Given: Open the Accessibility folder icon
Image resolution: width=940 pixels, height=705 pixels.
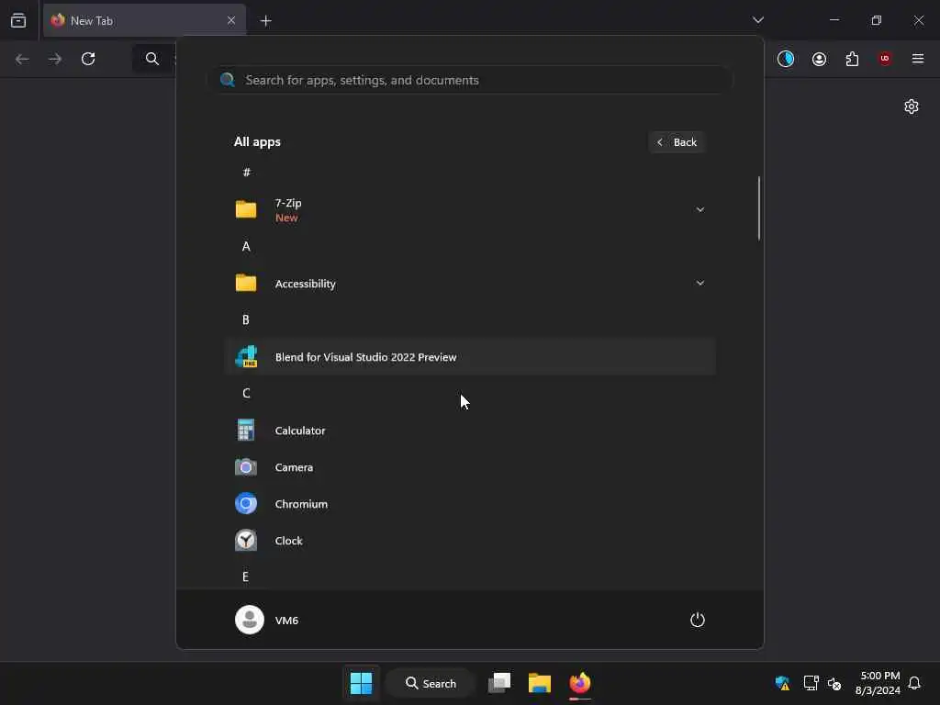Looking at the screenshot, I should coord(246,283).
